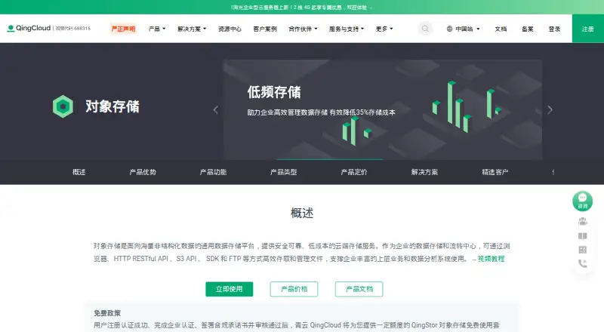The width and height of the screenshot is (604, 332).
Task: Open the 文档 link in header
Action: tap(501, 29)
